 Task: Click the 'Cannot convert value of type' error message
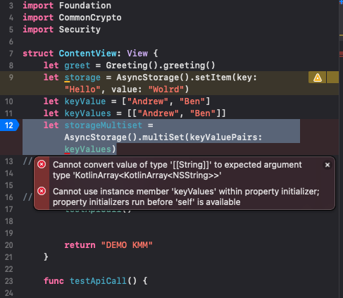(x=177, y=170)
